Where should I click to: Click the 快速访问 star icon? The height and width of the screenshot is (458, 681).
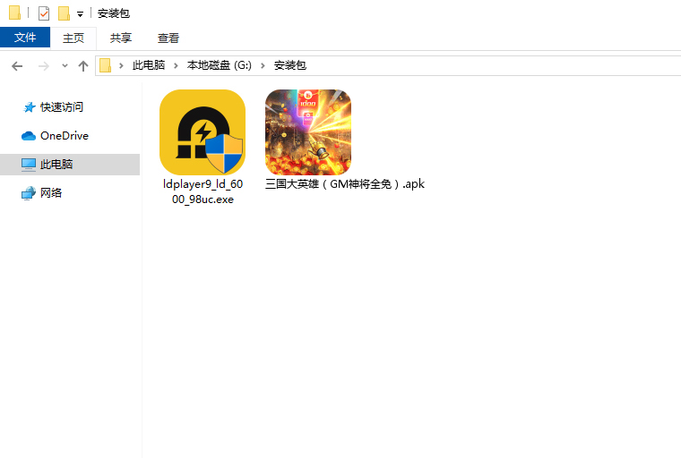[29, 107]
